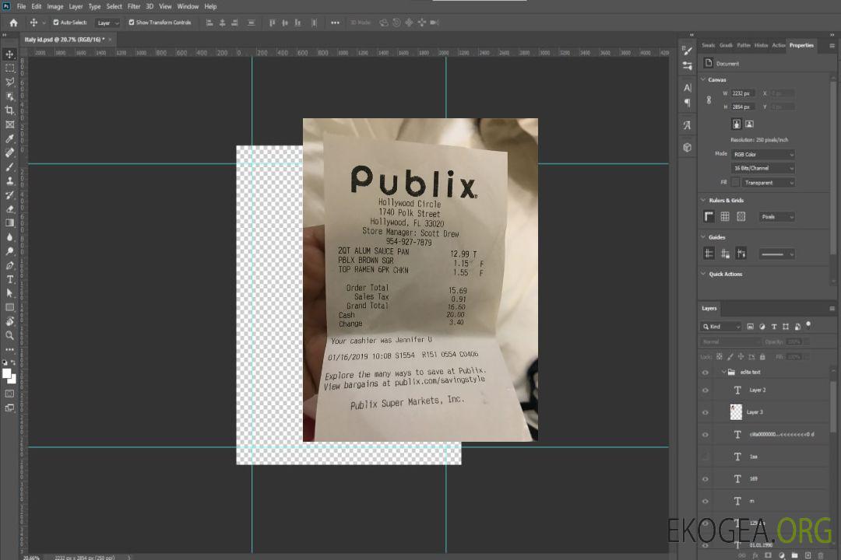Viewport: 841px width, 560px height.
Task: Open the Character panel icon
Action: (687, 87)
